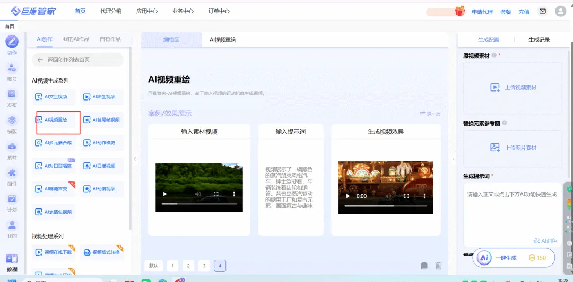Open 发布 in the left sidebar
The width and height of the screenshot is (573, 282).
(12, 98)
